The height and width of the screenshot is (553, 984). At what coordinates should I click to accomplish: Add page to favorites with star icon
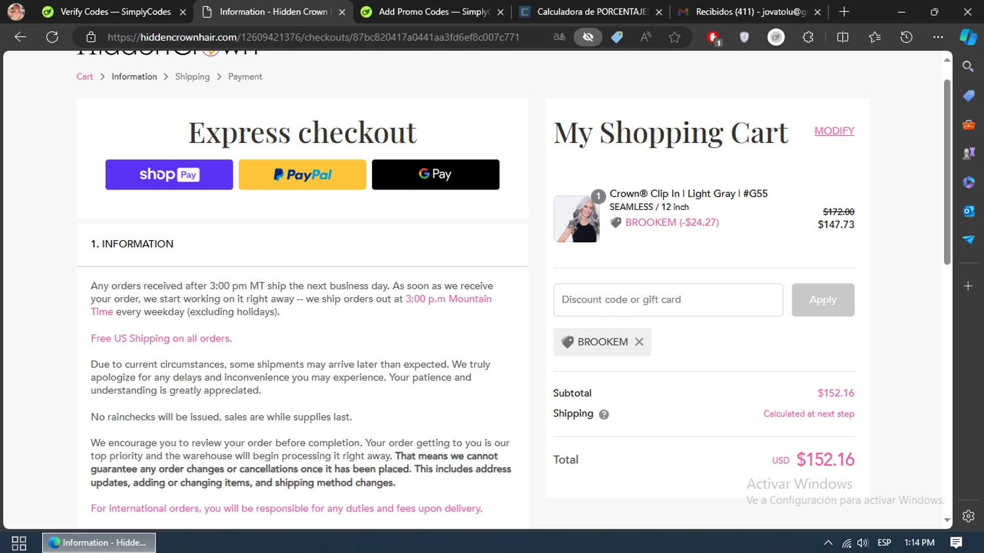pos(674,37)
